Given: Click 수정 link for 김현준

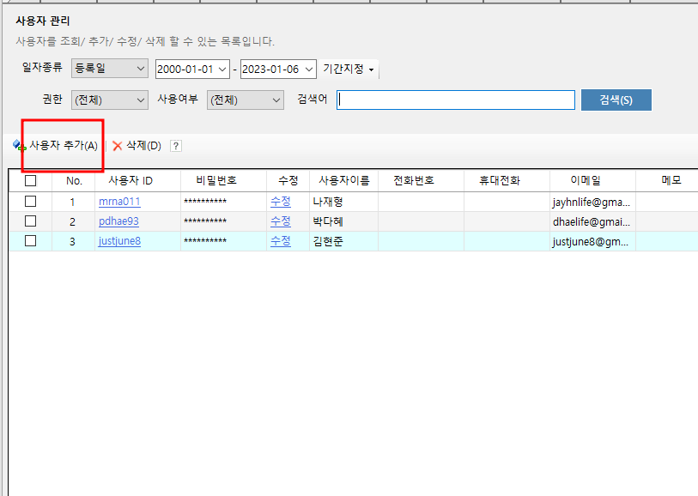Looking at the screenshot, I should click(281, 240).
